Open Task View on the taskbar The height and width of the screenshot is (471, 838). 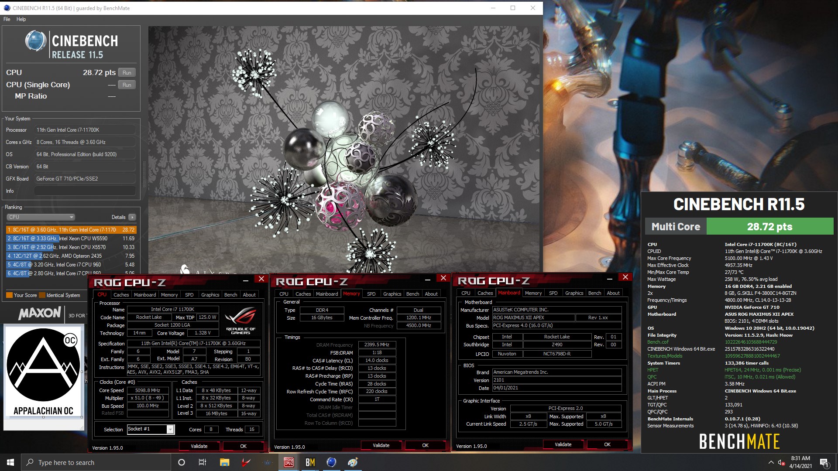[x=203, y=462]
